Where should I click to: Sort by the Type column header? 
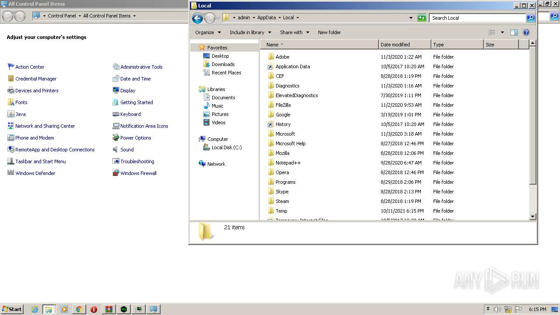click(x=457, y=45)
